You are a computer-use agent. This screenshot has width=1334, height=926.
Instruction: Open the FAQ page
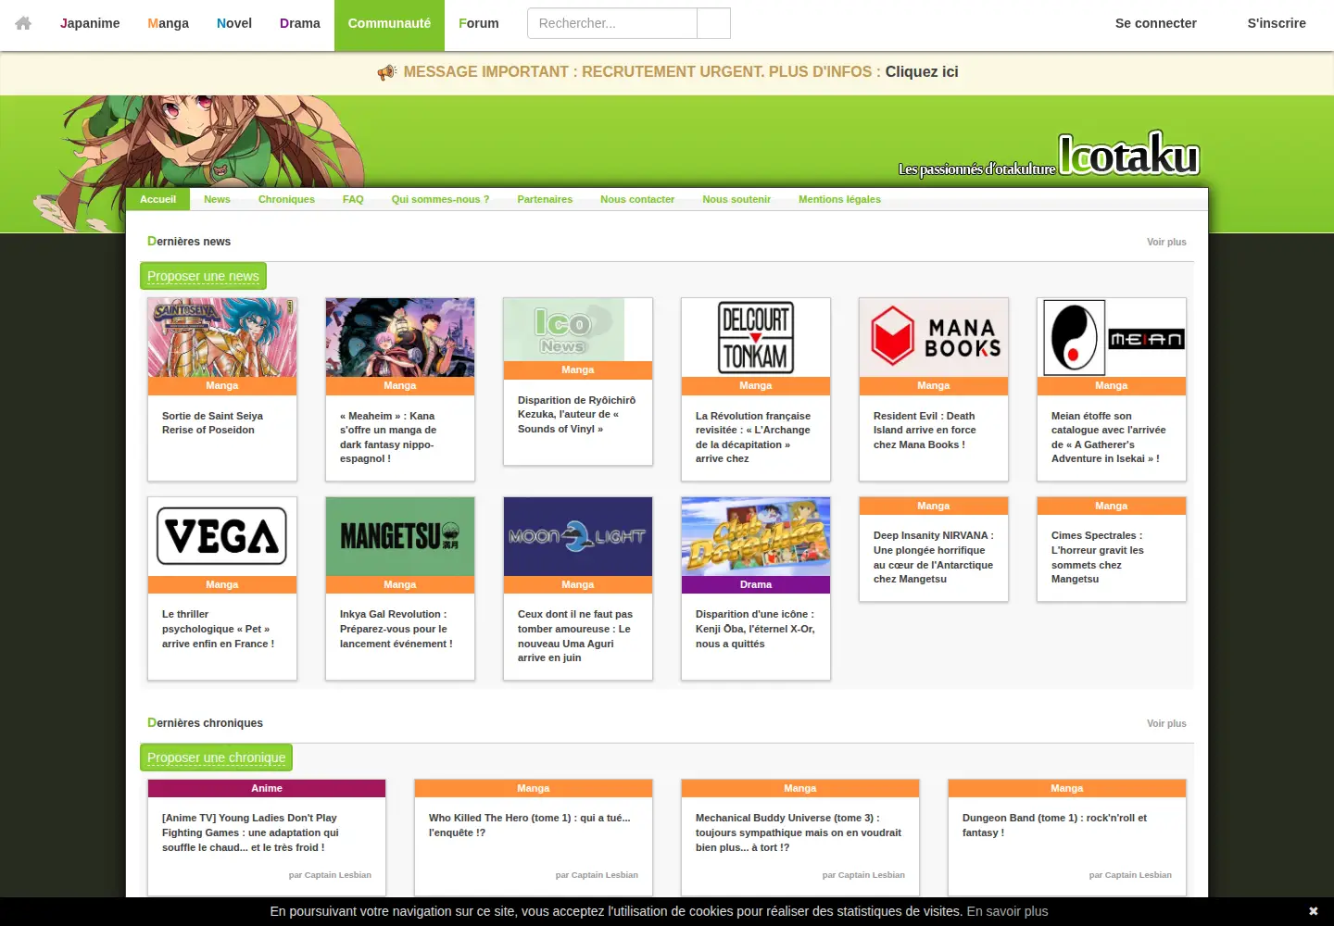coord(353,199)
